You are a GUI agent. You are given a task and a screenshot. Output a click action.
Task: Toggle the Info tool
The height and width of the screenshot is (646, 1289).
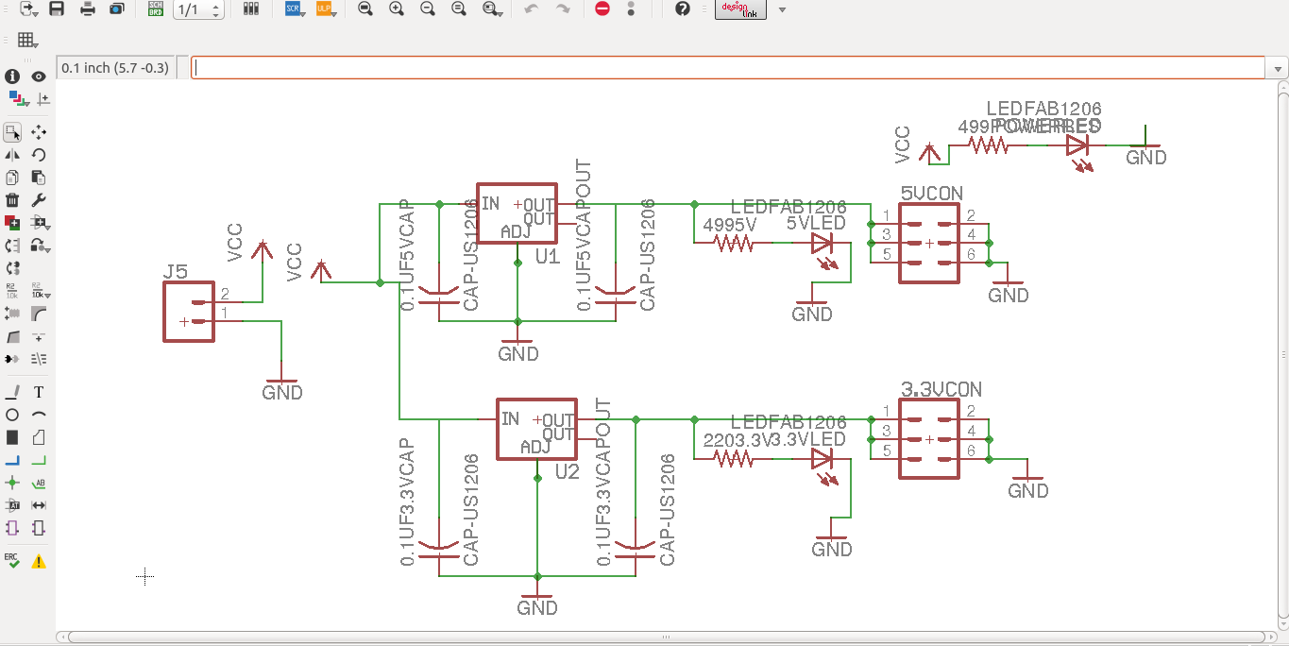click(12, 76)
